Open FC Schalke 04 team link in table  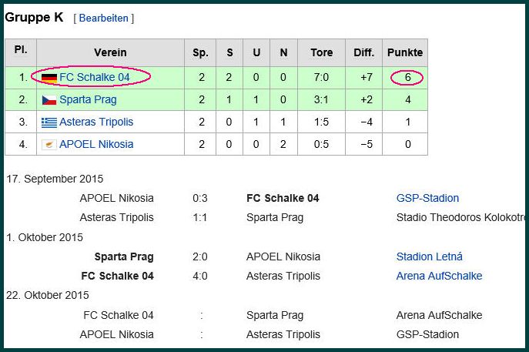point(95,77)
